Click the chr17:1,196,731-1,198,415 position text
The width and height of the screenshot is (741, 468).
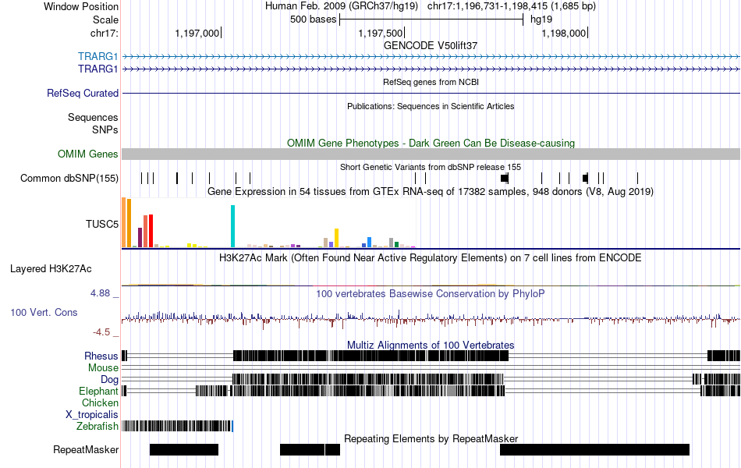[x=512, y=6]
